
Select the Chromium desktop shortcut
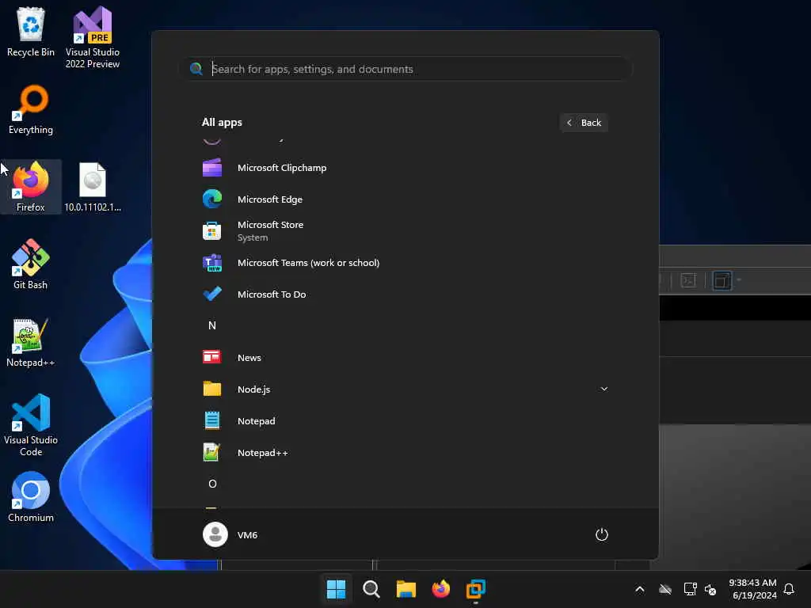[31, 497]
